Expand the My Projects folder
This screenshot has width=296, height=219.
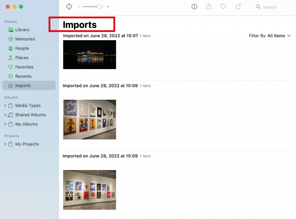pos(5,144)
